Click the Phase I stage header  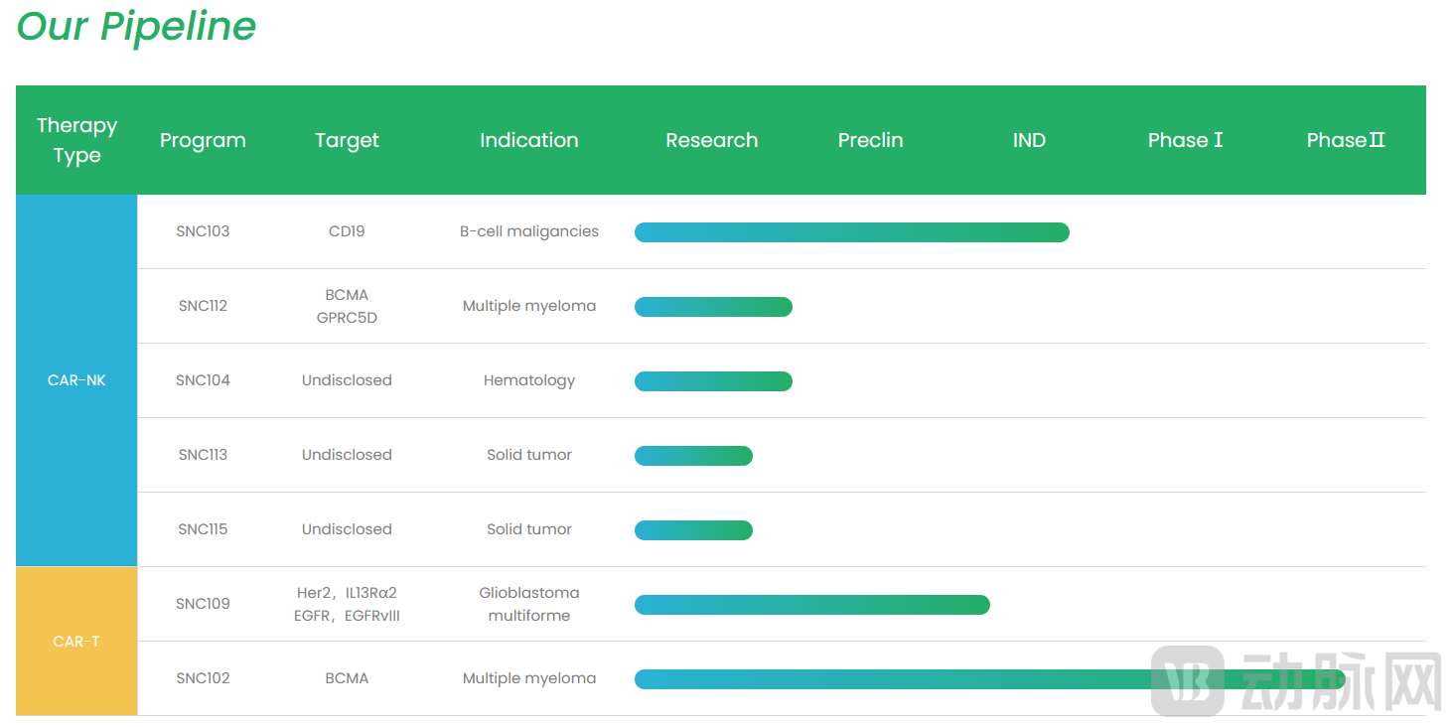1185,140
